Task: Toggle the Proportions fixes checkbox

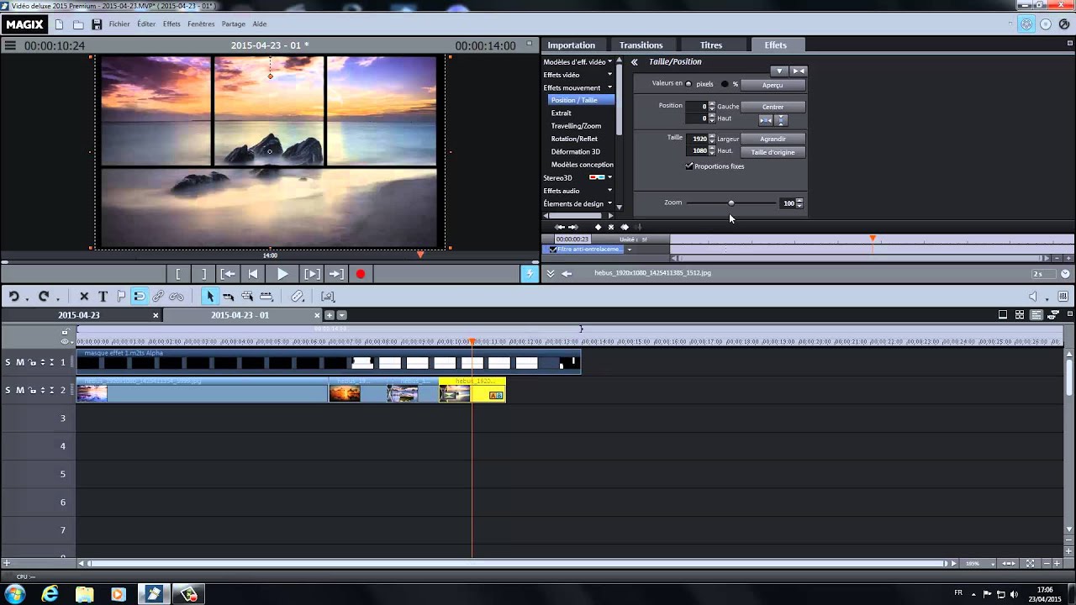Action: pos(689,166)
